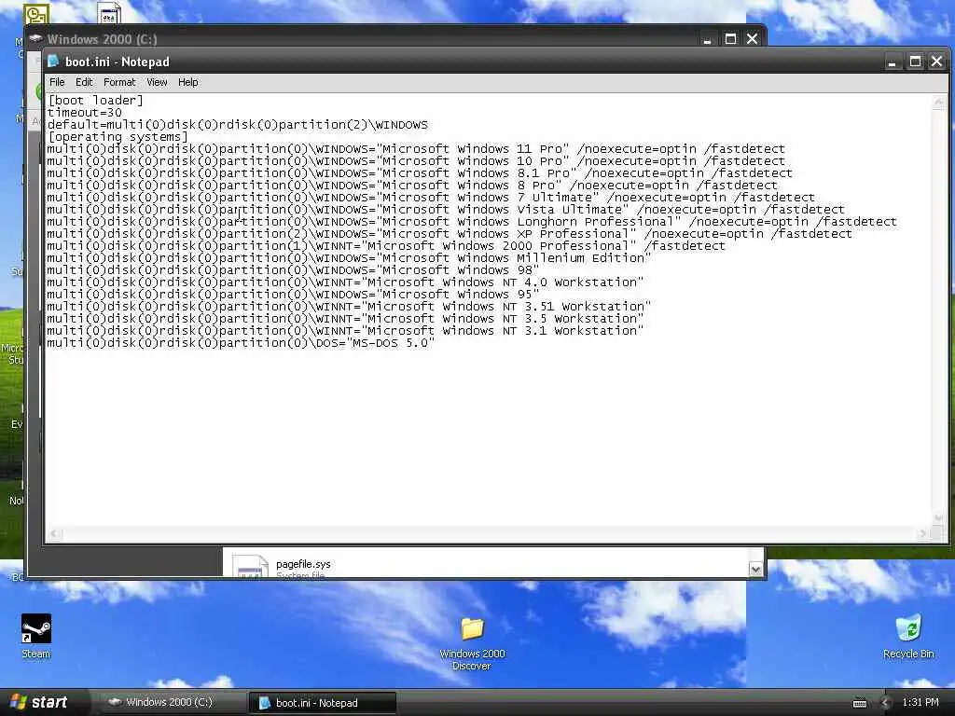Switch to boot.ini - Notepad taskbar button

pos(323,703)
